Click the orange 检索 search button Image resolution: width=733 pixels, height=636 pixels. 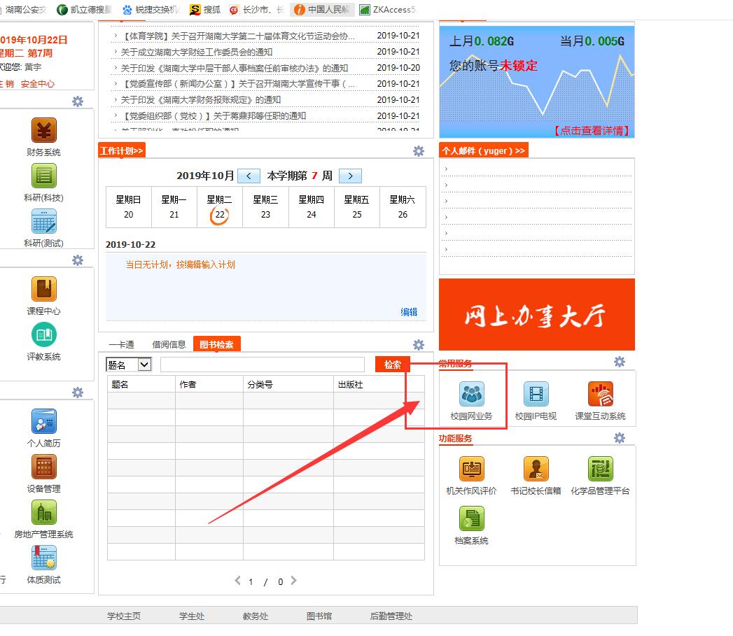(x=392, y=365)
